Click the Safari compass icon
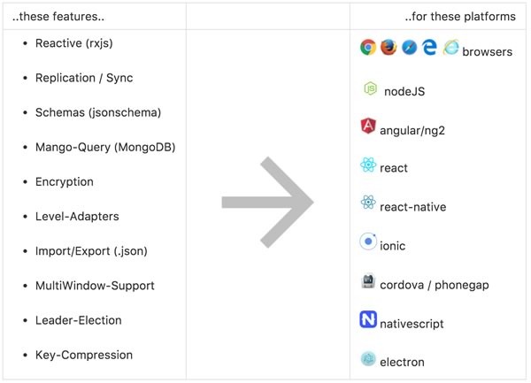Viewport: 531px width, 383px height. click(x=409, y=47)
